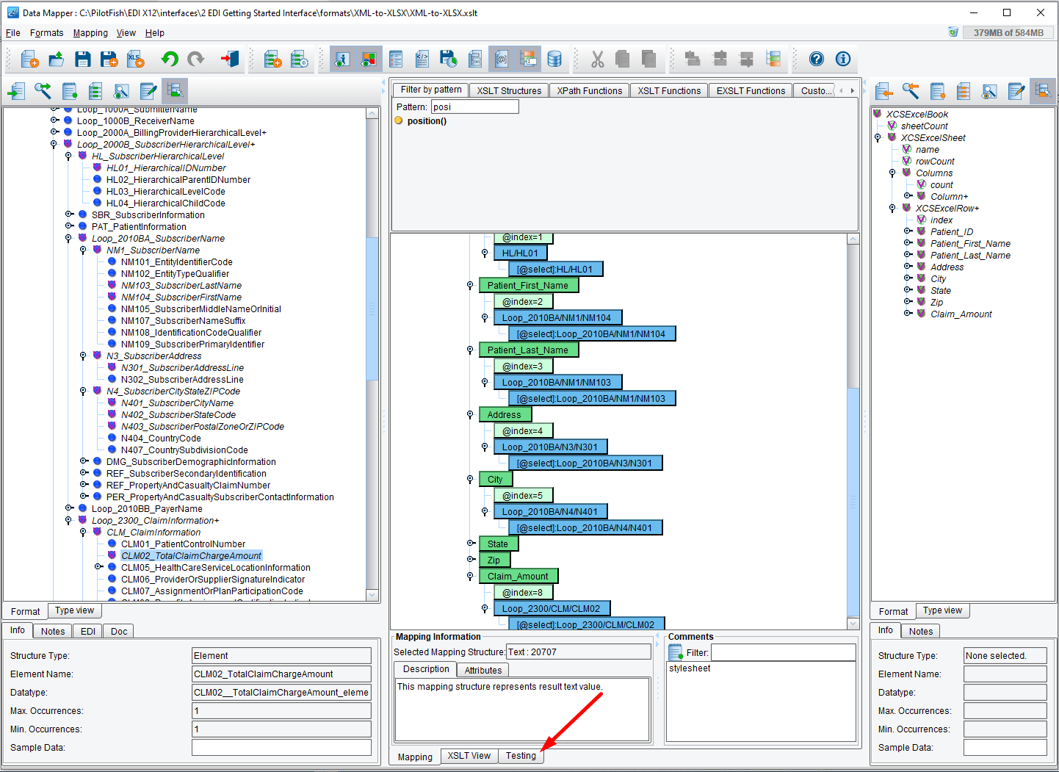
Task: Click the checklist validation toolbar icon
Action: [396, 59]
